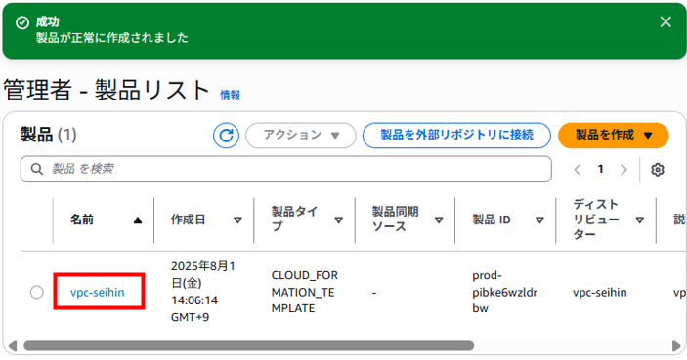
Task: Open the vpc-seihin product link
Action: tap(98, 293)
